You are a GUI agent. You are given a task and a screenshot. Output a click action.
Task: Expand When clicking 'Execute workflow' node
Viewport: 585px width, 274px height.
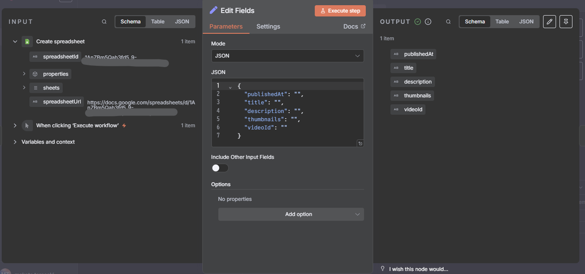[15, 126]
